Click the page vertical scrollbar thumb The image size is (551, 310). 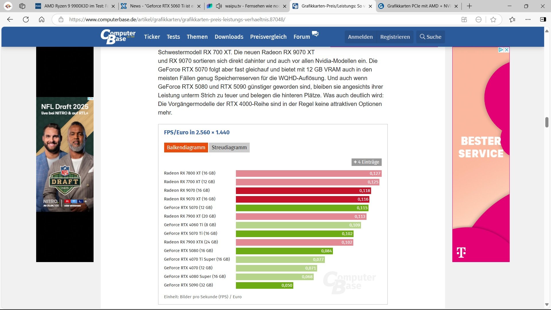547,122
